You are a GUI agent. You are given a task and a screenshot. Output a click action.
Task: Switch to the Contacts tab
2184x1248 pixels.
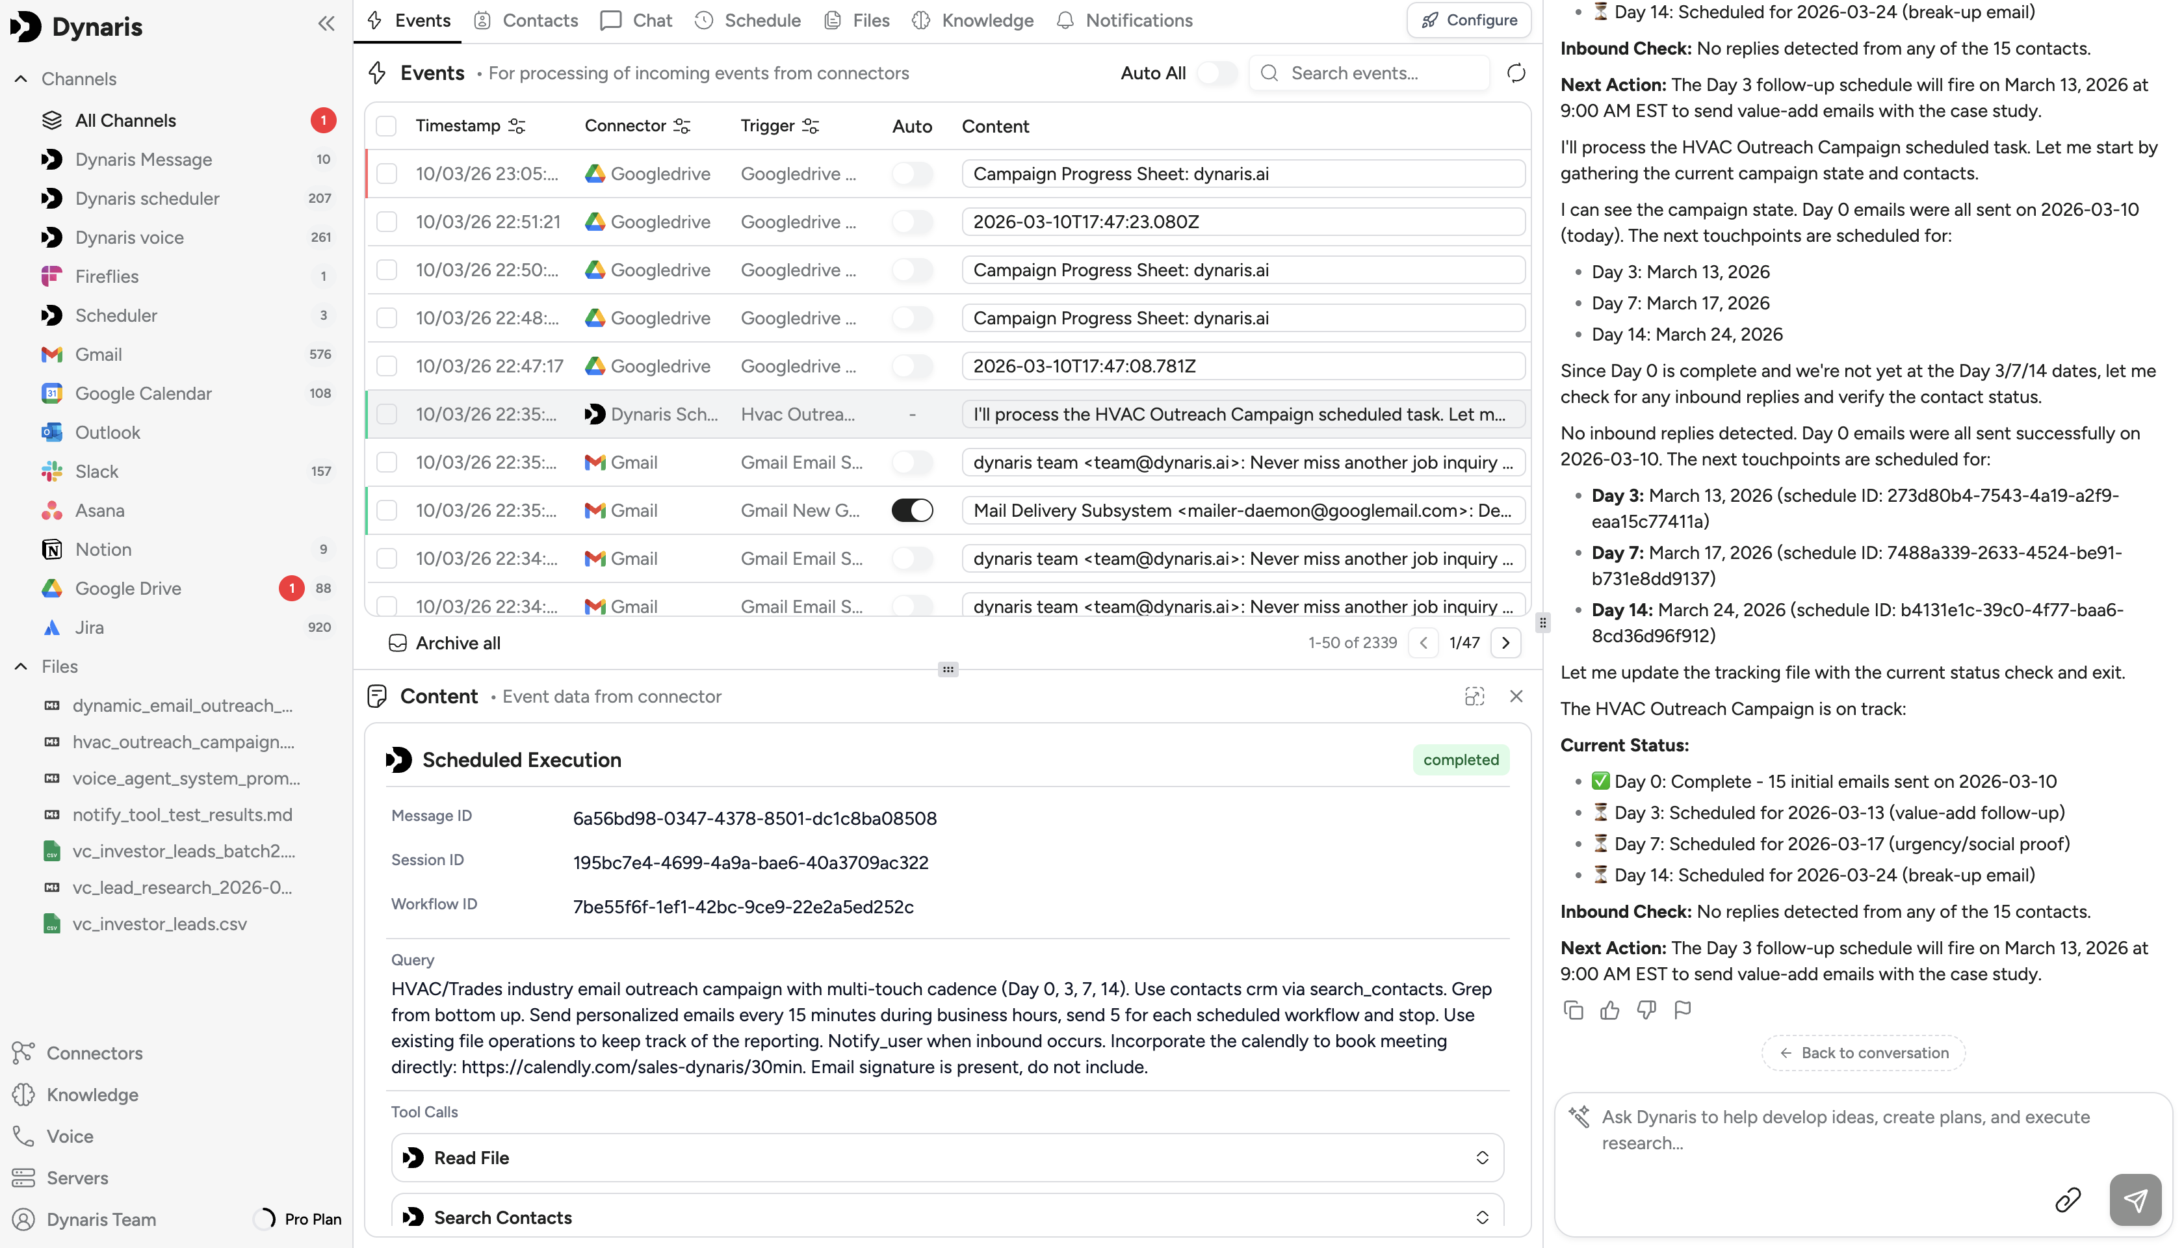[525, 21]
